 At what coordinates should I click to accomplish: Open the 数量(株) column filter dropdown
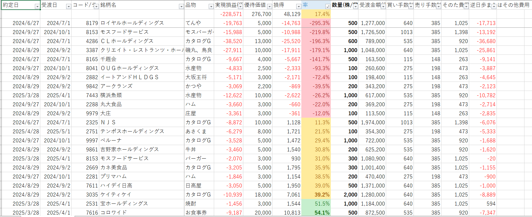click(355, 6)
